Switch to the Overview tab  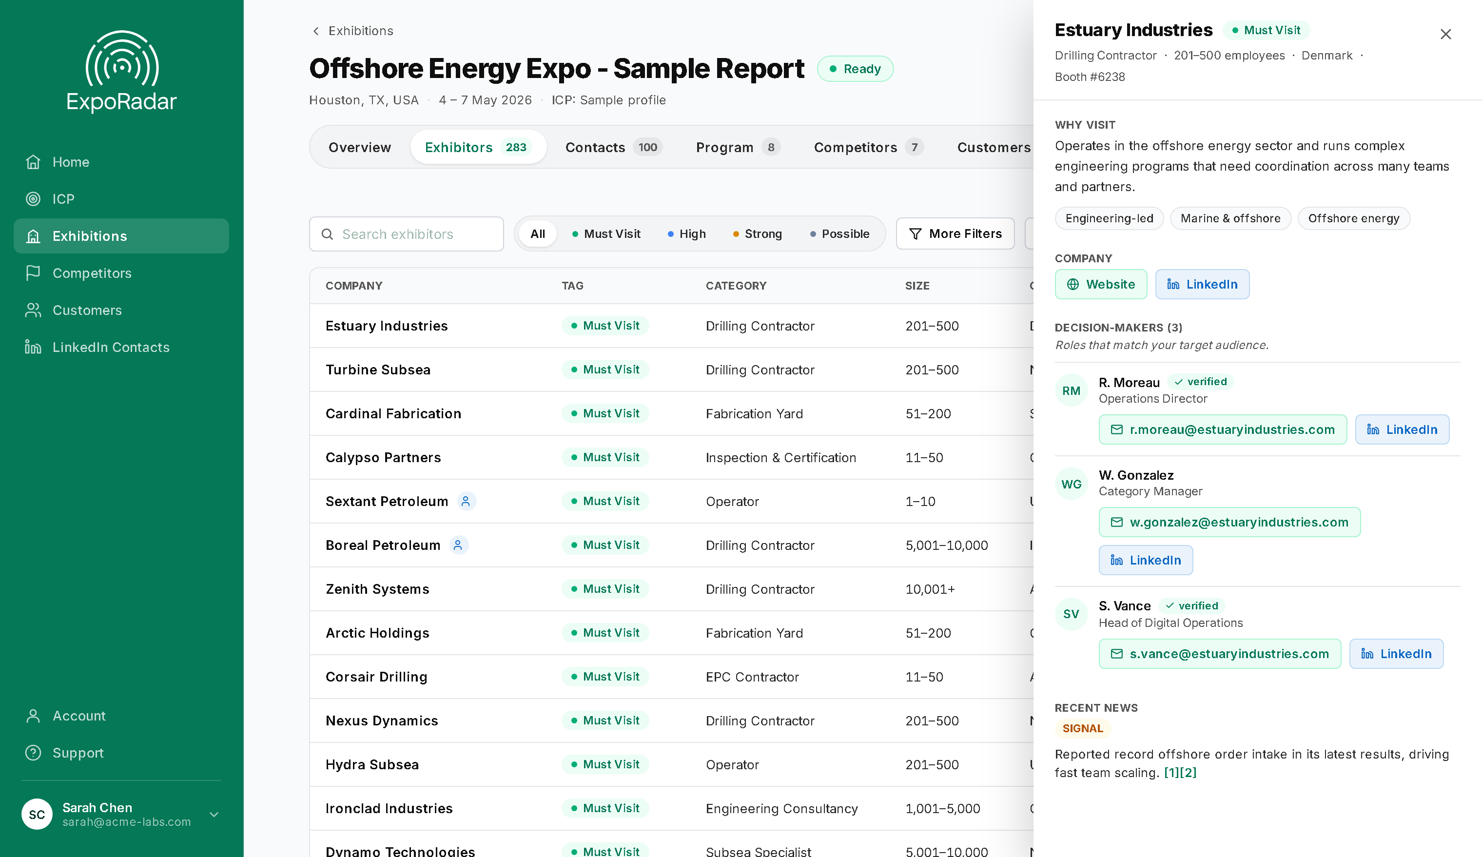[x=359, y=147]
